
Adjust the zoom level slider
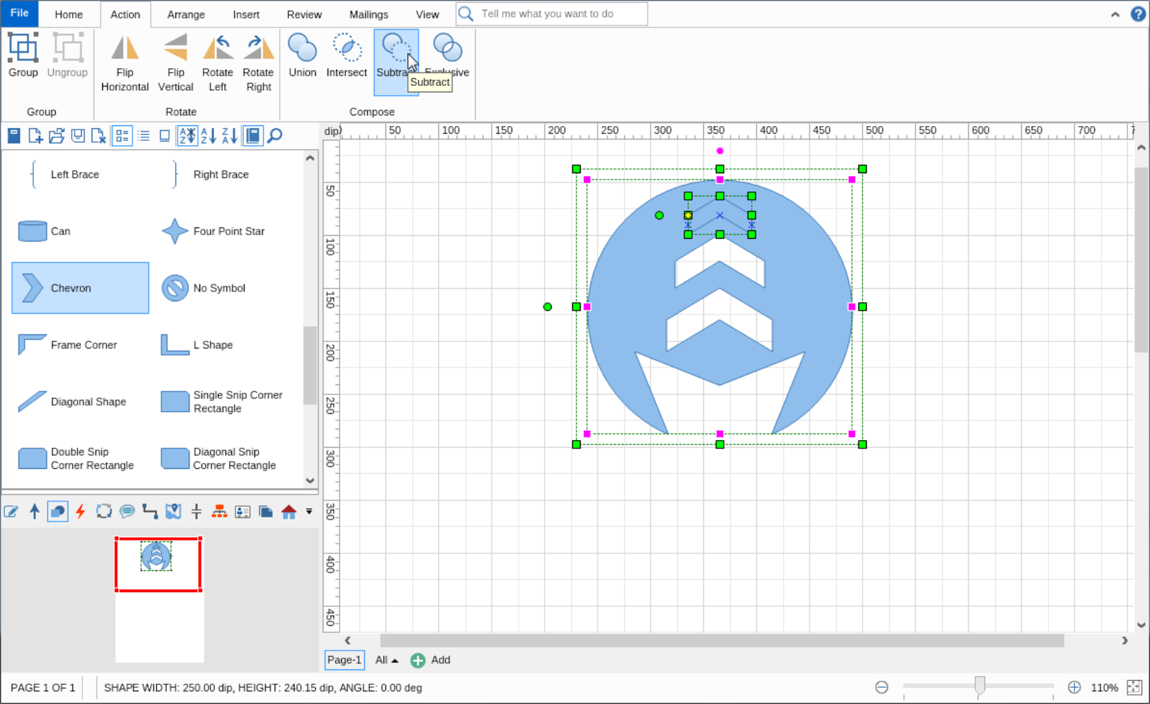click(979, 685)
